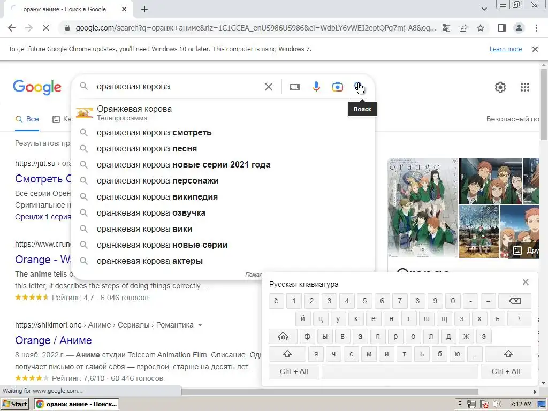Close the Русская клавиатура panel
The height and width of the screenshot is (411, 548).
point(526,282)
